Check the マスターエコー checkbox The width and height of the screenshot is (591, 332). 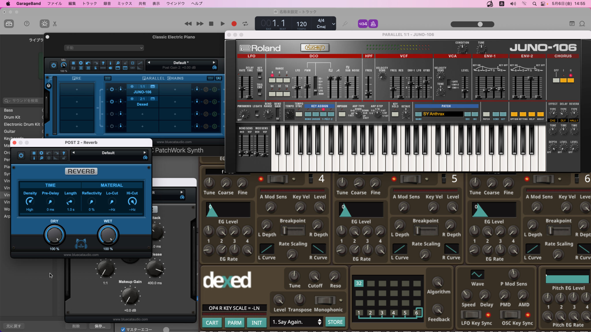pos(124,329)
